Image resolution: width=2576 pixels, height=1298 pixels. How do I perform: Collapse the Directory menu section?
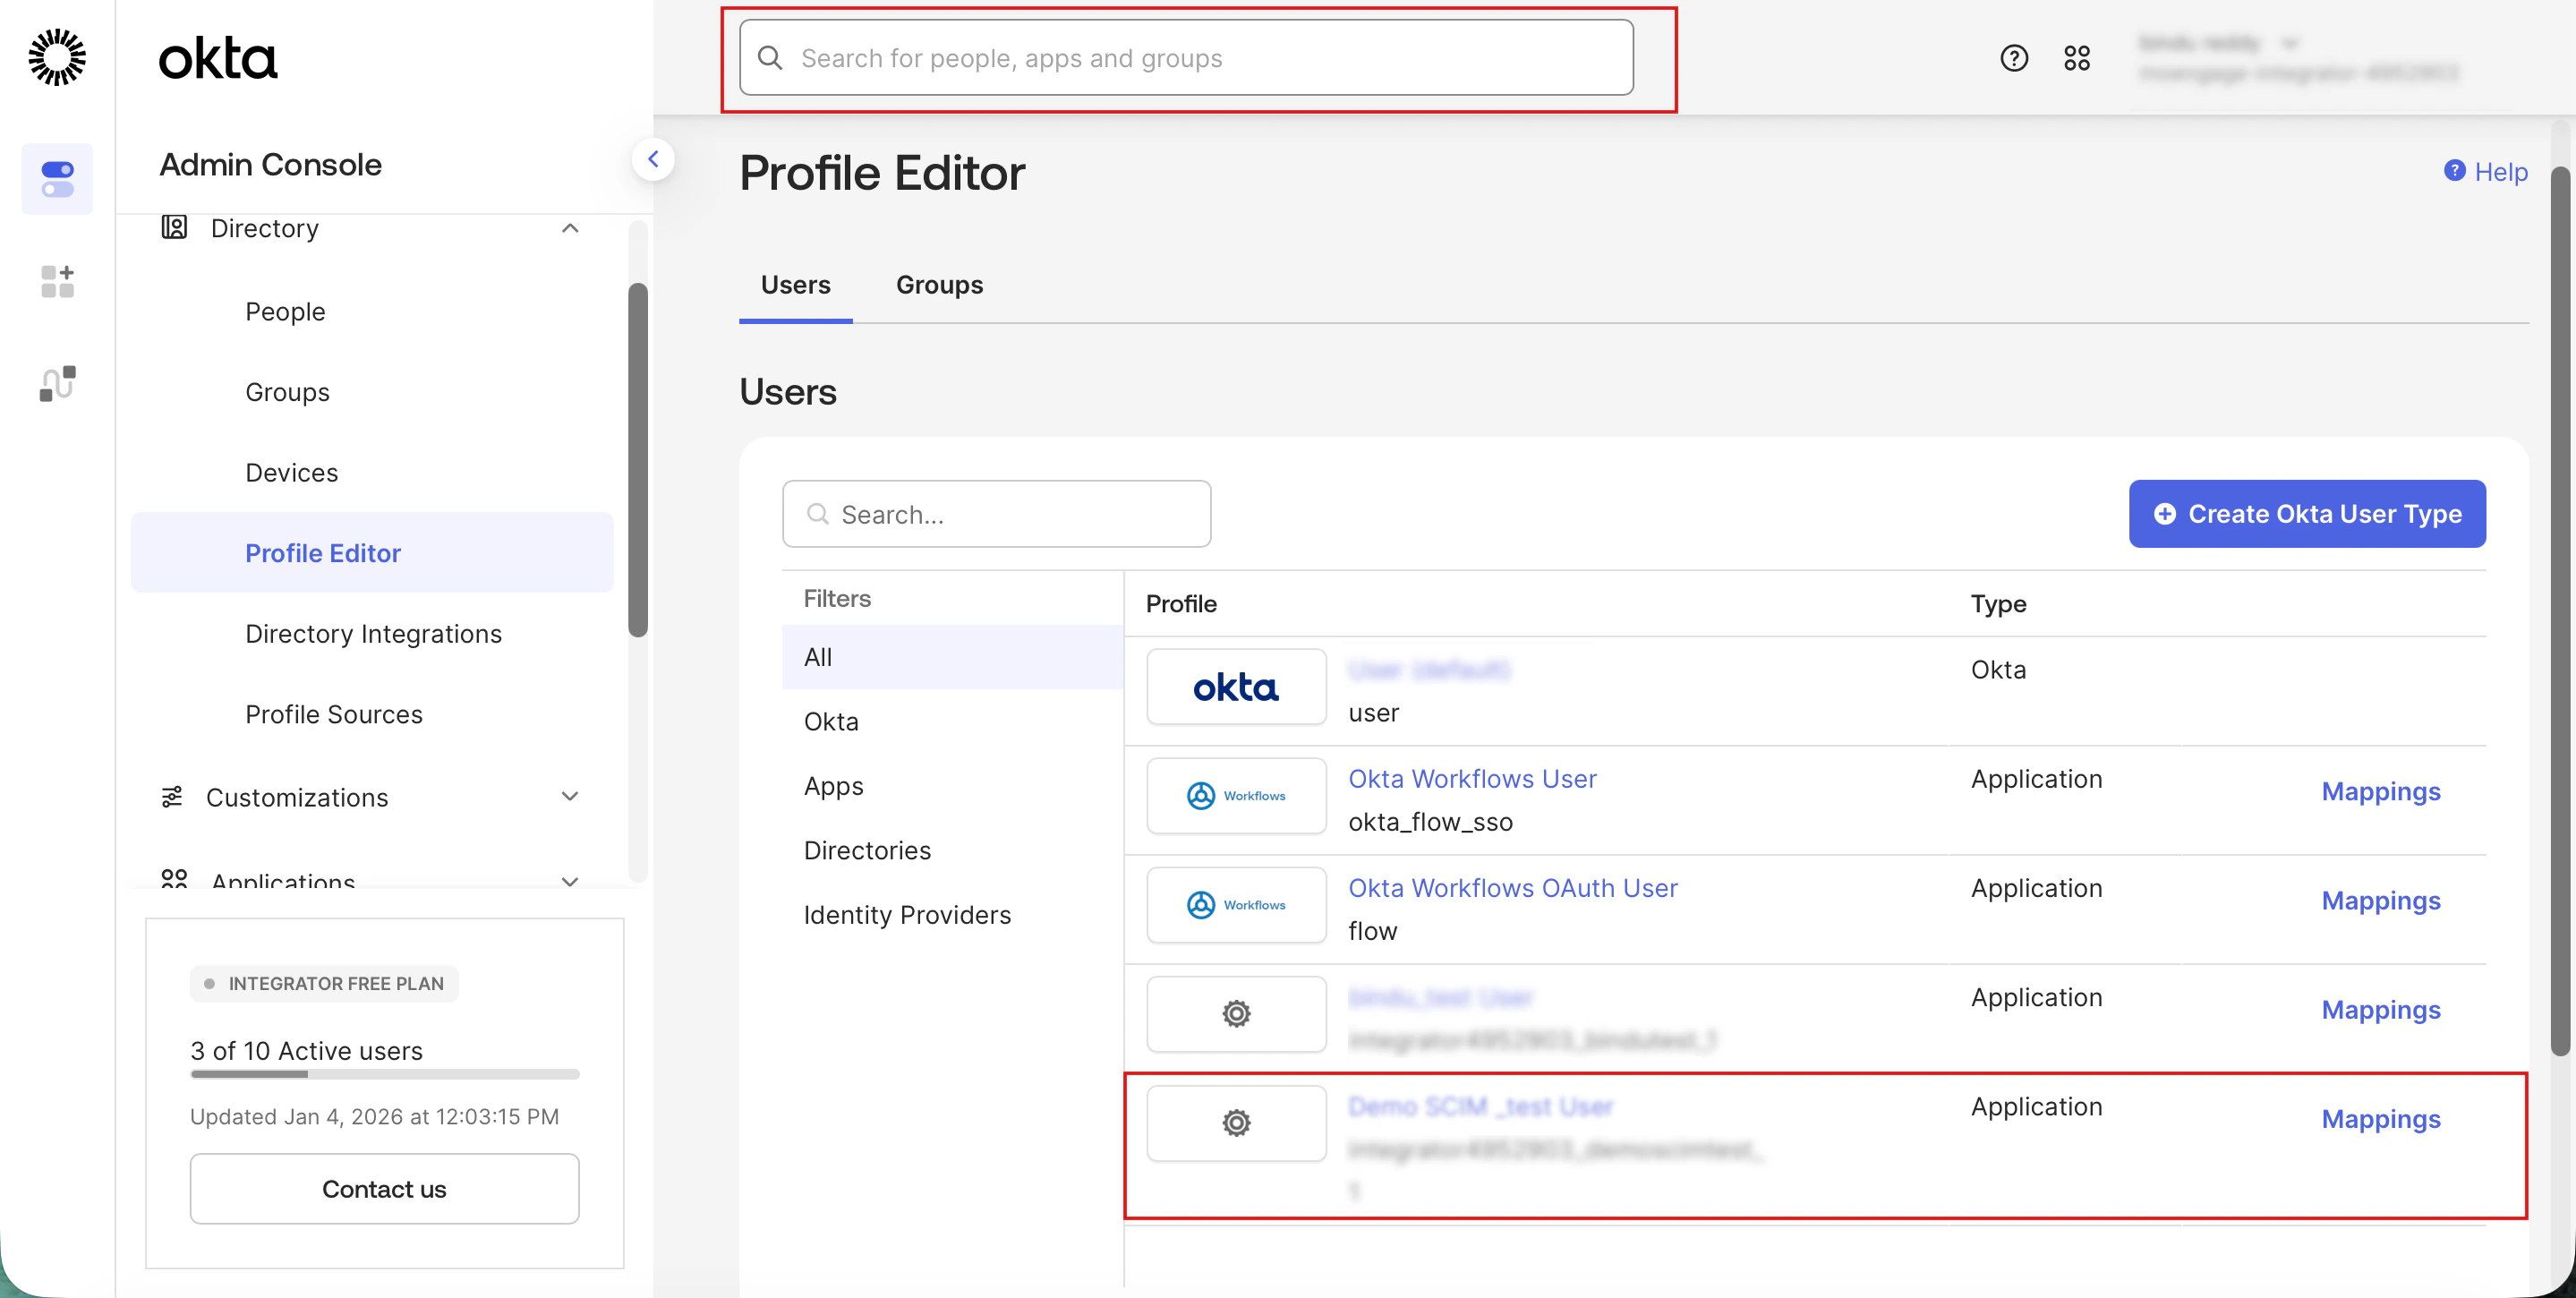pos(570,228)
